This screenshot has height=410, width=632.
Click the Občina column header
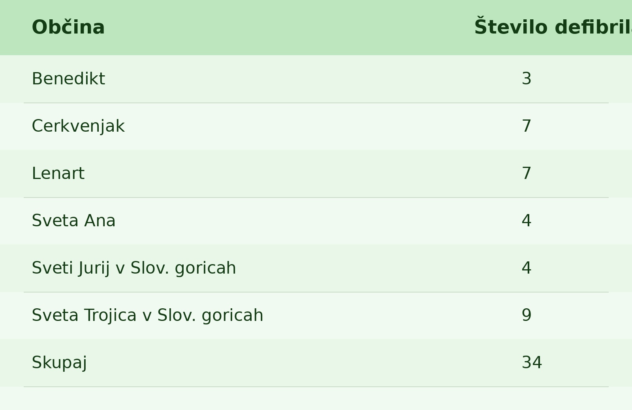coord(68,28)
